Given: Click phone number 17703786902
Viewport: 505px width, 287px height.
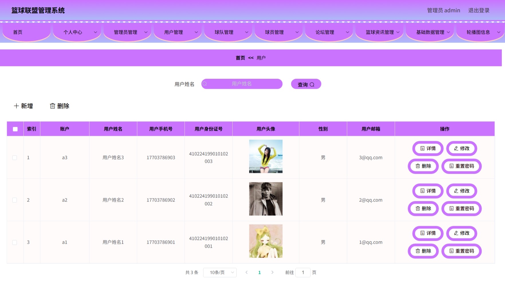Looking at the screenshot, I should [x=161, y=200].
